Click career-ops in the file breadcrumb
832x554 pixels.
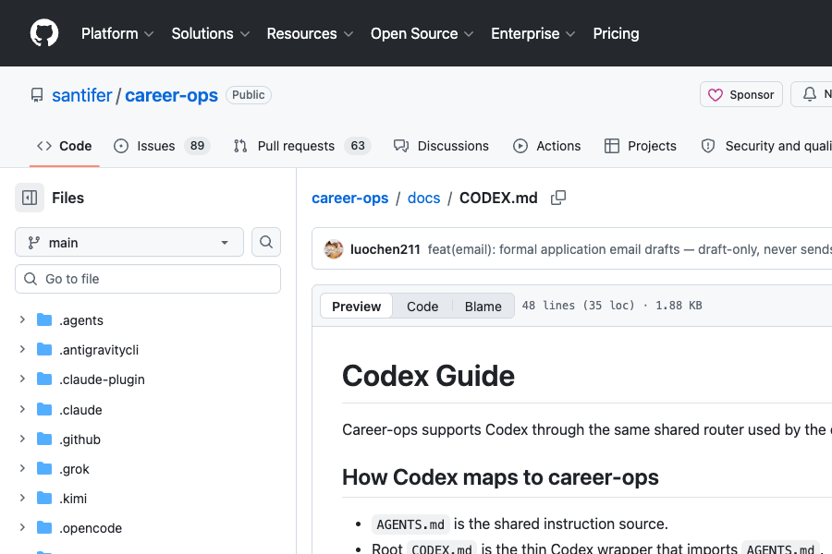(349, 198)
